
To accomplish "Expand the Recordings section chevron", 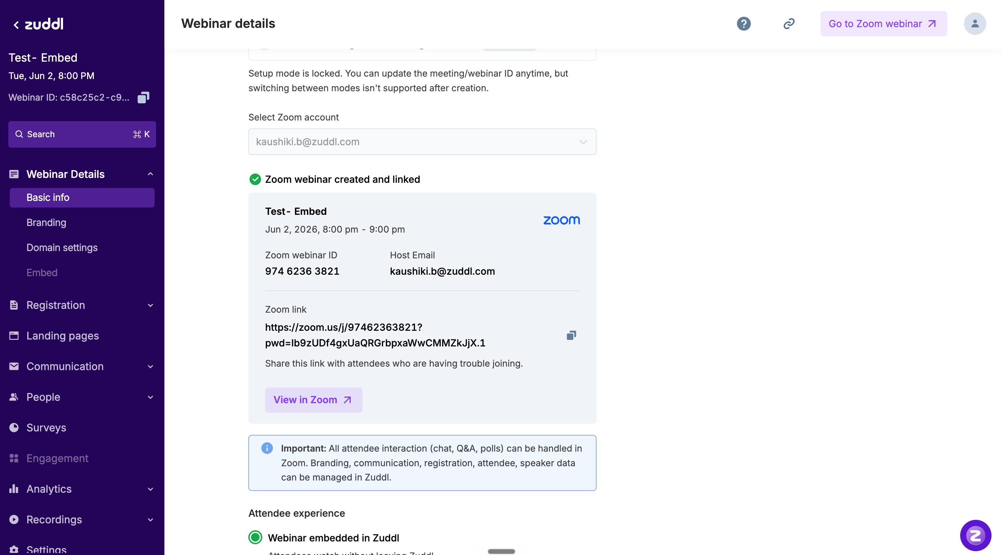I will click(150, 519).
